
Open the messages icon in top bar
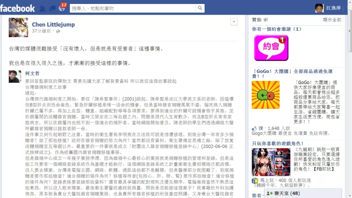[x=52, y=8]
